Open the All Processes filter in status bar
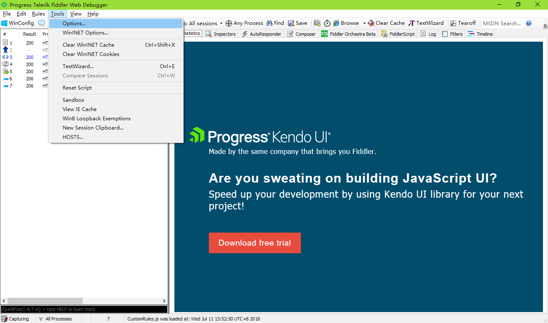The width and height of the screenshot is (548, 323). coord(55,319)
